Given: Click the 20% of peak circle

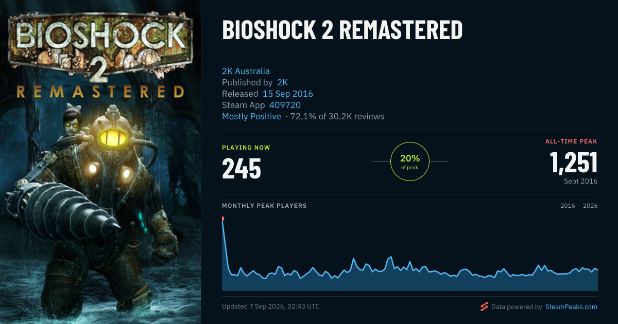Looking at the screenshot, I should pos(410,161).
